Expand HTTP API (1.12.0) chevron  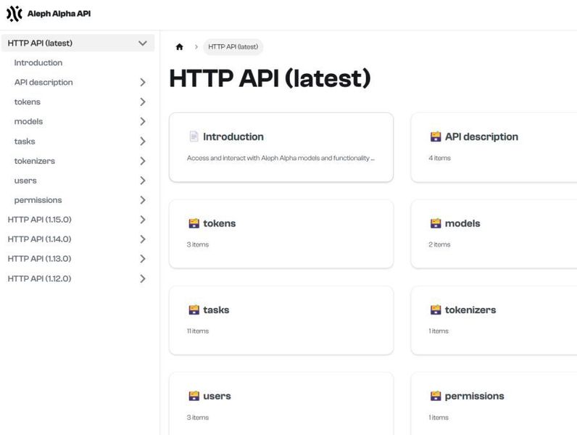143,278
